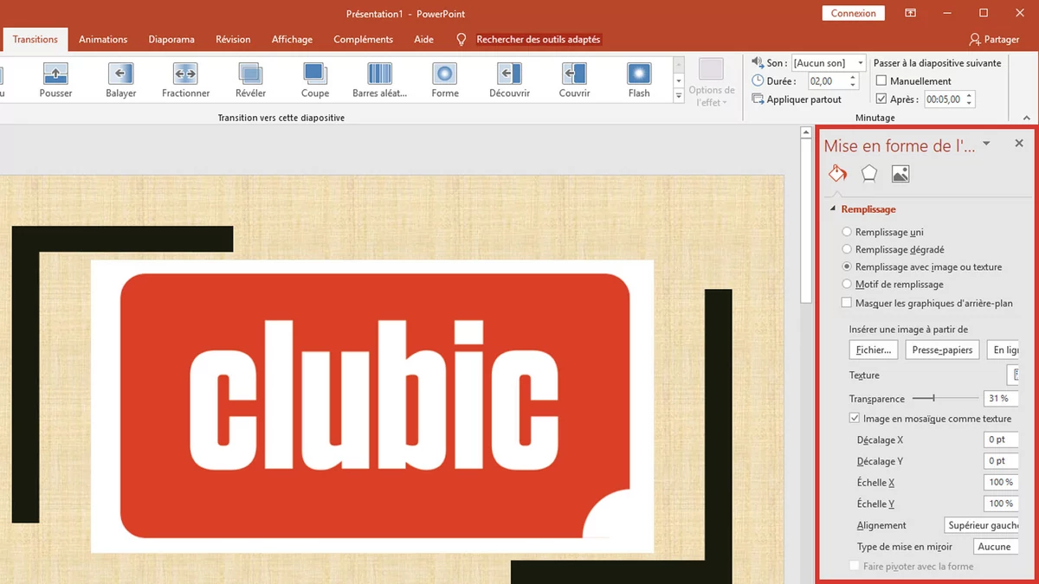This screenshot has width=1039, height=584.
Task: Click the Transparence 31 % field
Action: click(x=1000, y=398)
